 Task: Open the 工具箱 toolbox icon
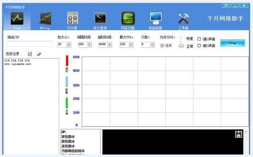[x=184, y=19]
